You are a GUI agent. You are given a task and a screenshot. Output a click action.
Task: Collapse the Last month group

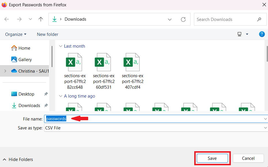(x=61, y=46)
